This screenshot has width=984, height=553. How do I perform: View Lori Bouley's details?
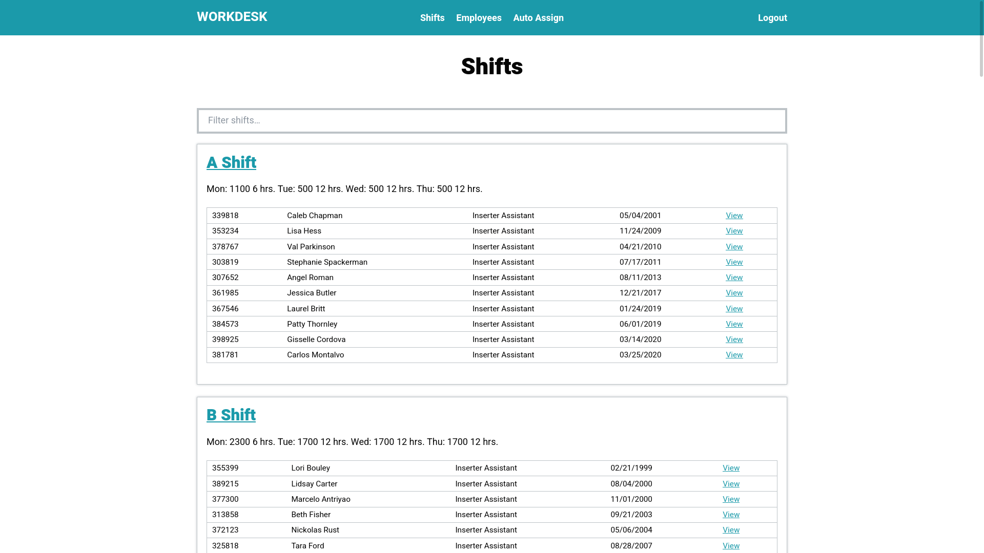tap(731, 468)
